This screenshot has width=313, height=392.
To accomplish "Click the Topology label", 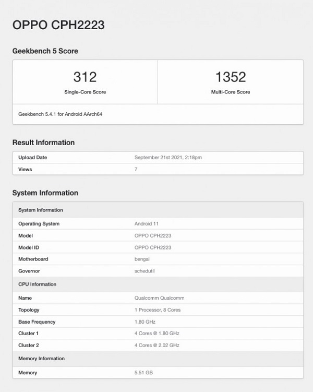I will tap(29, 310).
